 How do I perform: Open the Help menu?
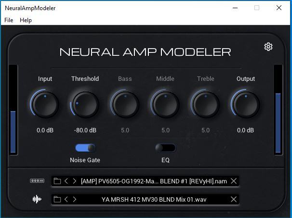click(x=26, y=20)
